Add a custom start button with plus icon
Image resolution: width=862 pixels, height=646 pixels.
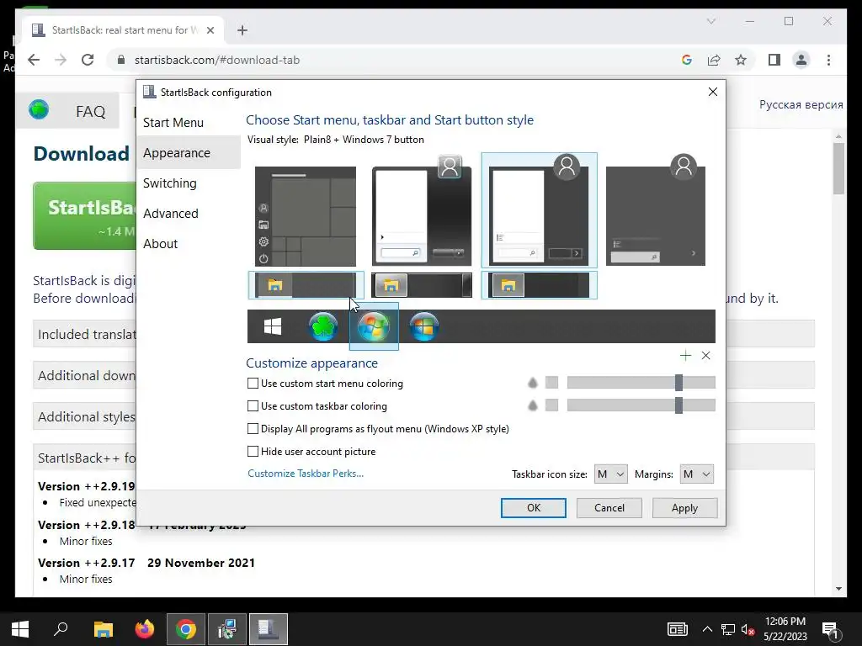(685, 356)
